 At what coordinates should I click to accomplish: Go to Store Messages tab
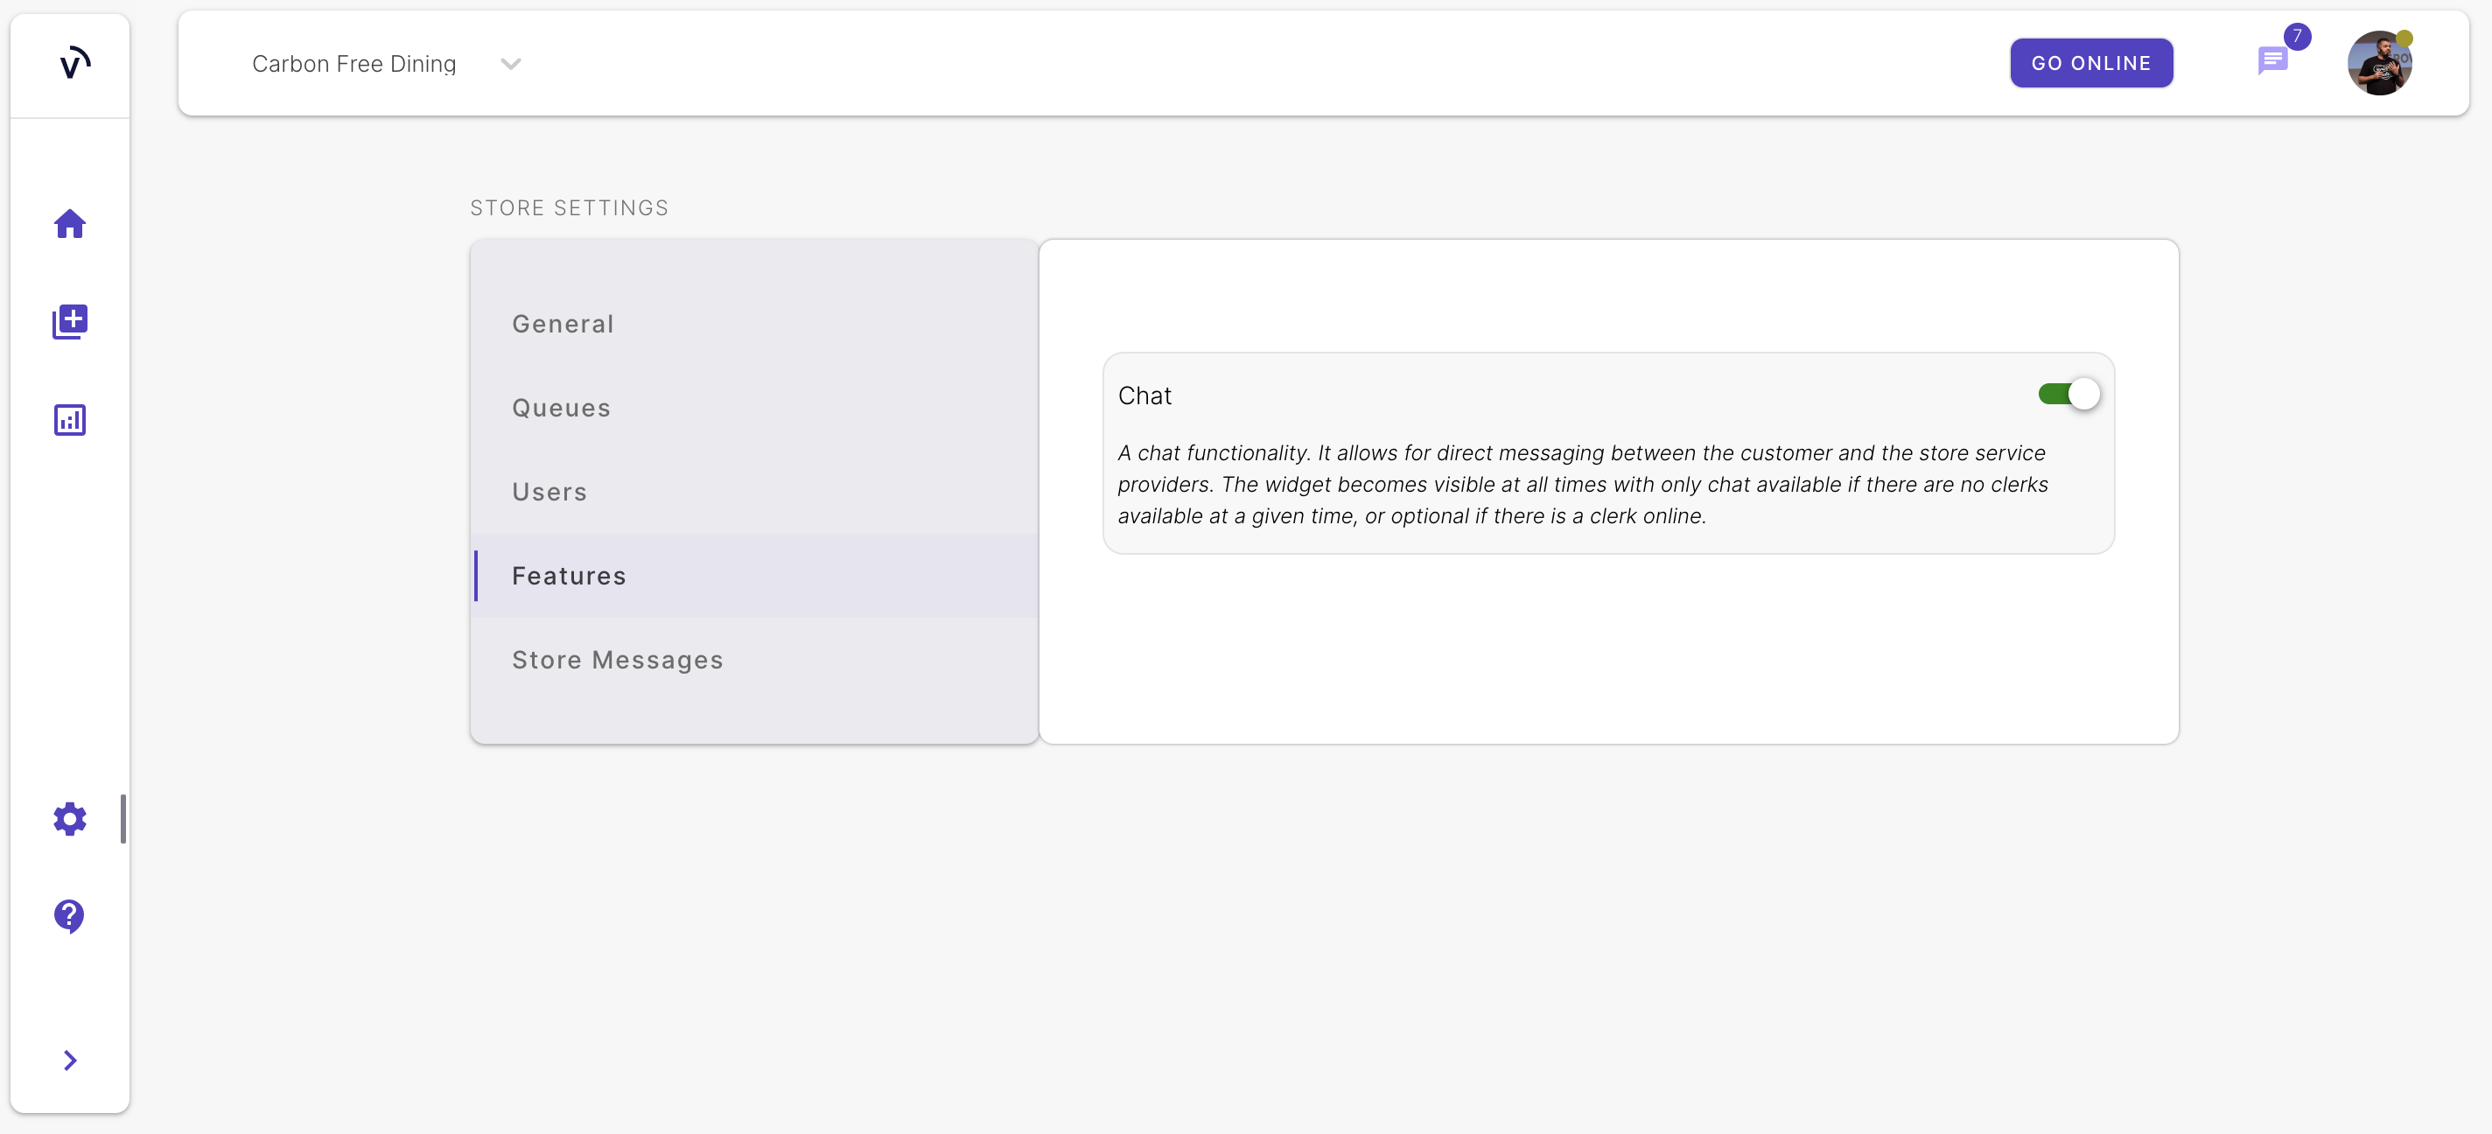point(617,660)
